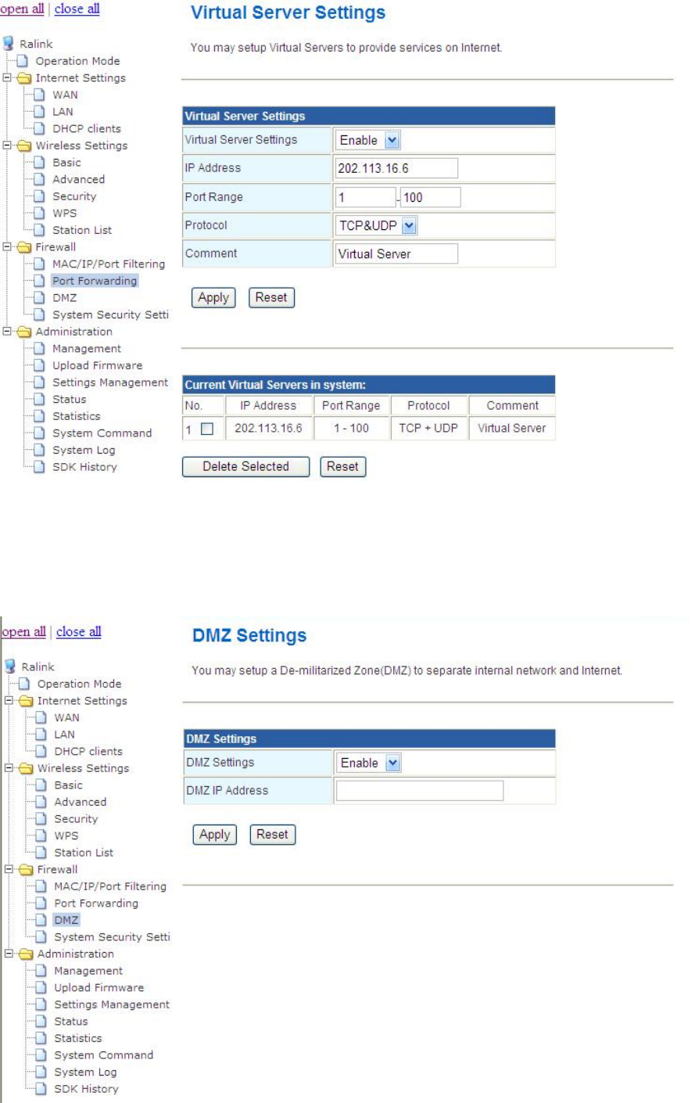The image size is (695, 1103).
Task: Click Wireless Settings folder icon in top tree
Action: [x=23, y=146]
